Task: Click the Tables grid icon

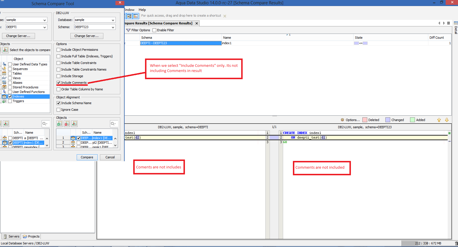Action: point(4,73)
